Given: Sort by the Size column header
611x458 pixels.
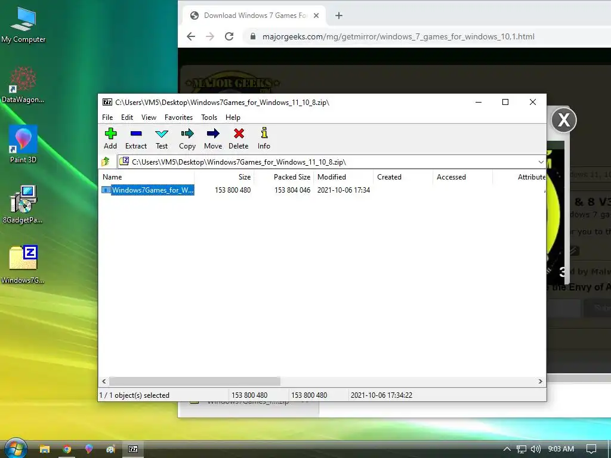Looking at the screenshot, I should 224,177.
